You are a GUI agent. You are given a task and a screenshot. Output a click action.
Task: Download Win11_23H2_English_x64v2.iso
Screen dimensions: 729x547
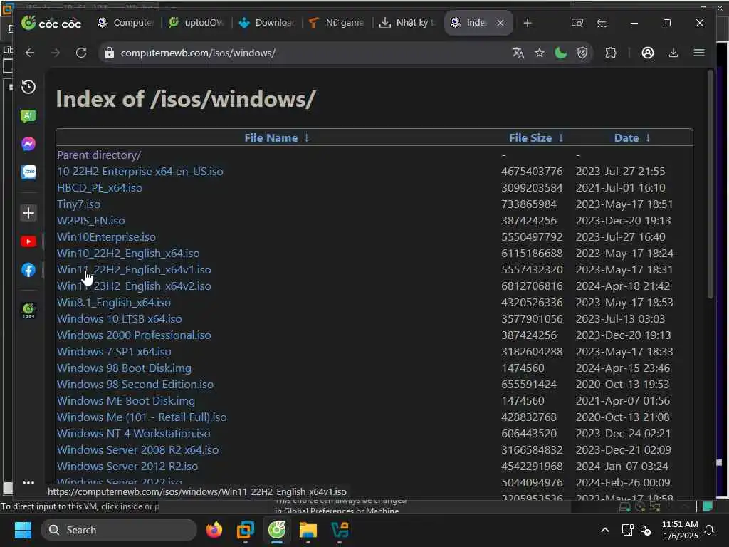[x=134, y=286]
